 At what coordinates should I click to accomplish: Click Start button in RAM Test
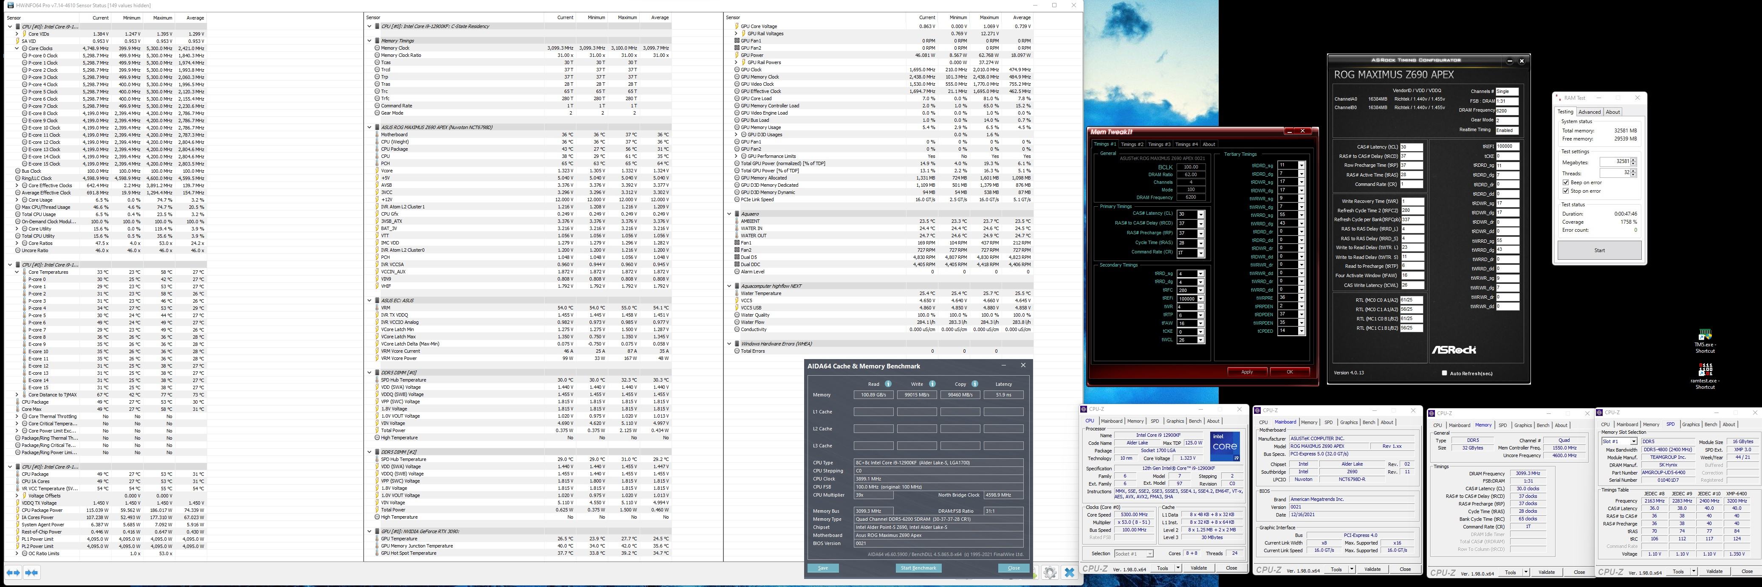pyautogui.click(x=1599, y=250)
